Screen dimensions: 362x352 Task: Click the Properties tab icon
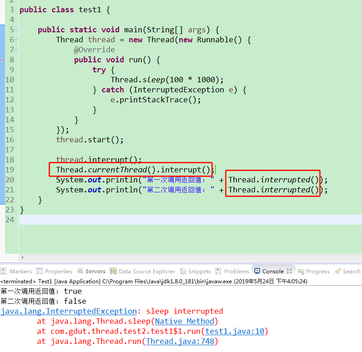(40, 271)
